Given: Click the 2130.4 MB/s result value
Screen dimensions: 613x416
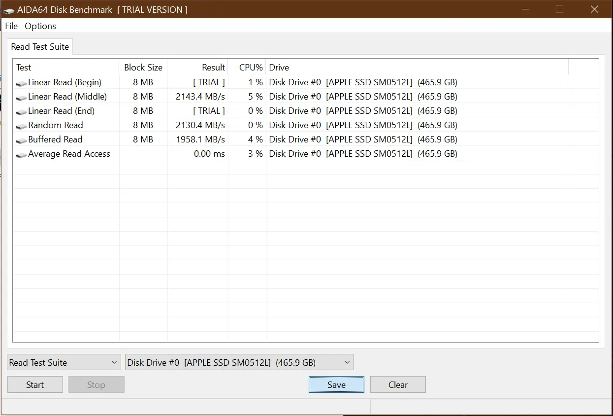Looking at the screenshot, I should pyautogui.click(x=200, y=125).
